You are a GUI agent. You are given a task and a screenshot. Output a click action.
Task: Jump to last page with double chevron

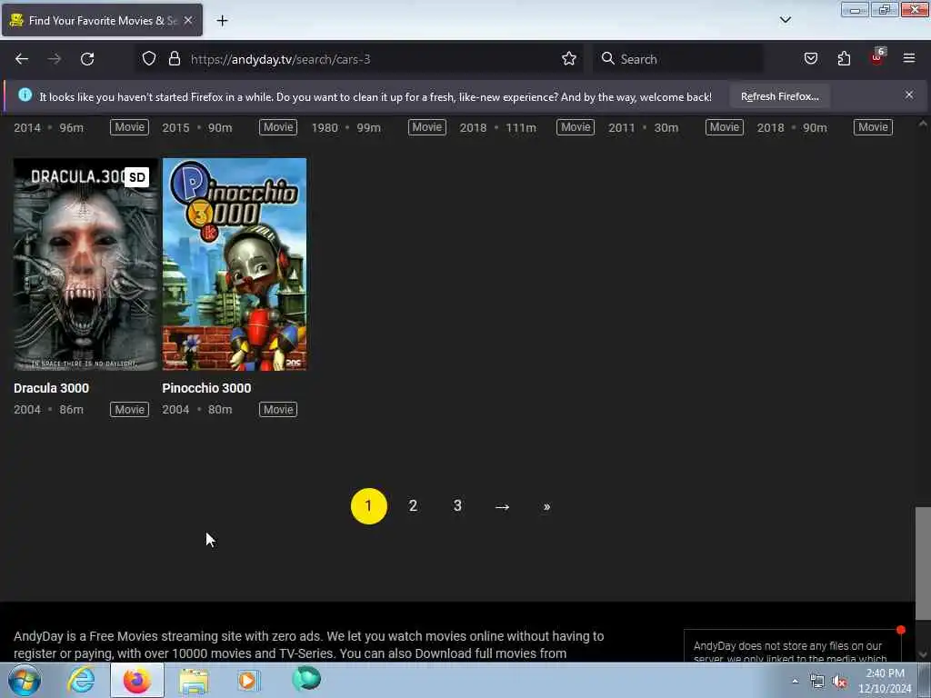pos(546,507)
